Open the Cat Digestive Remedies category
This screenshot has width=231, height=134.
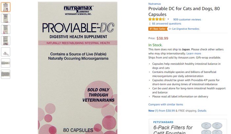click(x=185, y=29)
